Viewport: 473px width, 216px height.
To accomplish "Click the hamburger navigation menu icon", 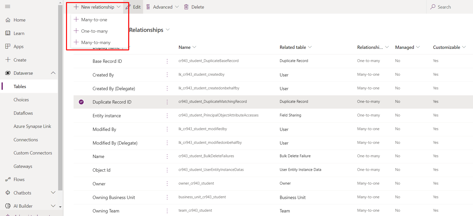I will (x=8, y=7).
